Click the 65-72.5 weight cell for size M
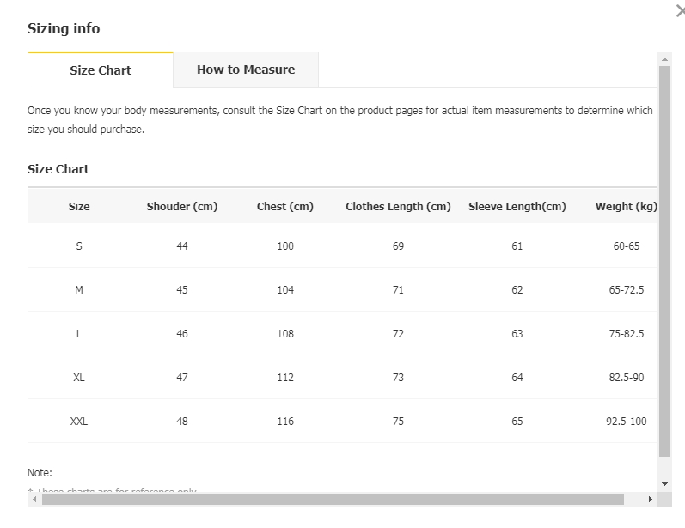 (626, 289)
